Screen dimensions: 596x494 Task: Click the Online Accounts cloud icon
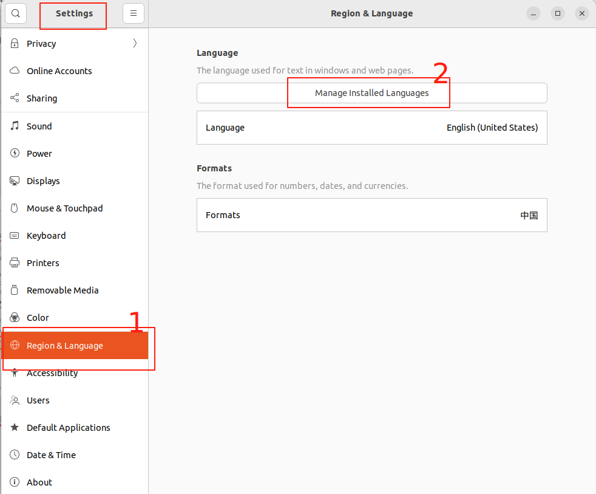15,71
